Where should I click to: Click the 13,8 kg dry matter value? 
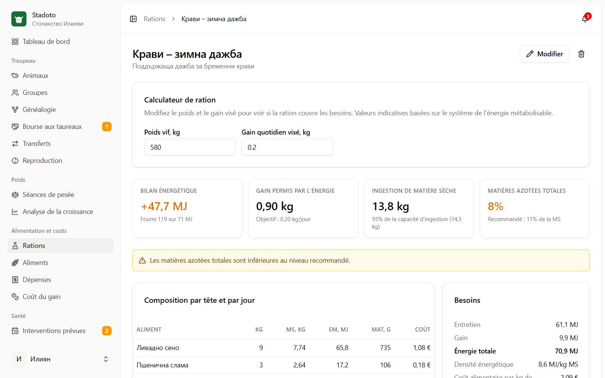(x=391, y=206)
